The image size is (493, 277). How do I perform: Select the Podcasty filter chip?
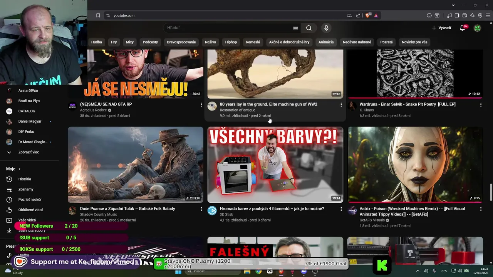coord(150,42)
